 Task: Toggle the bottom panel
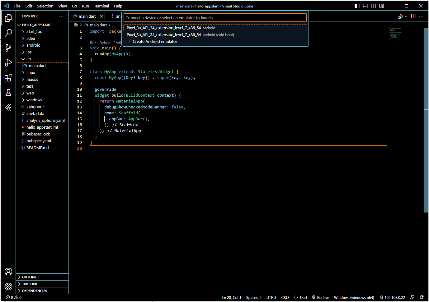[x=365, y=6]
